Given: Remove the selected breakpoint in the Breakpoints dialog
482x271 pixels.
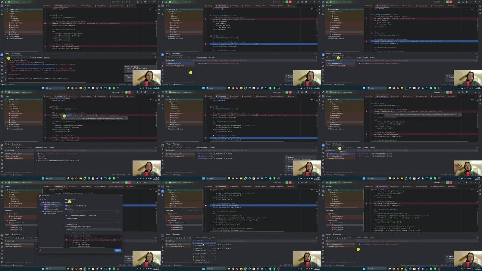Looking at the screenshot, I should click(x=42, y=200).
